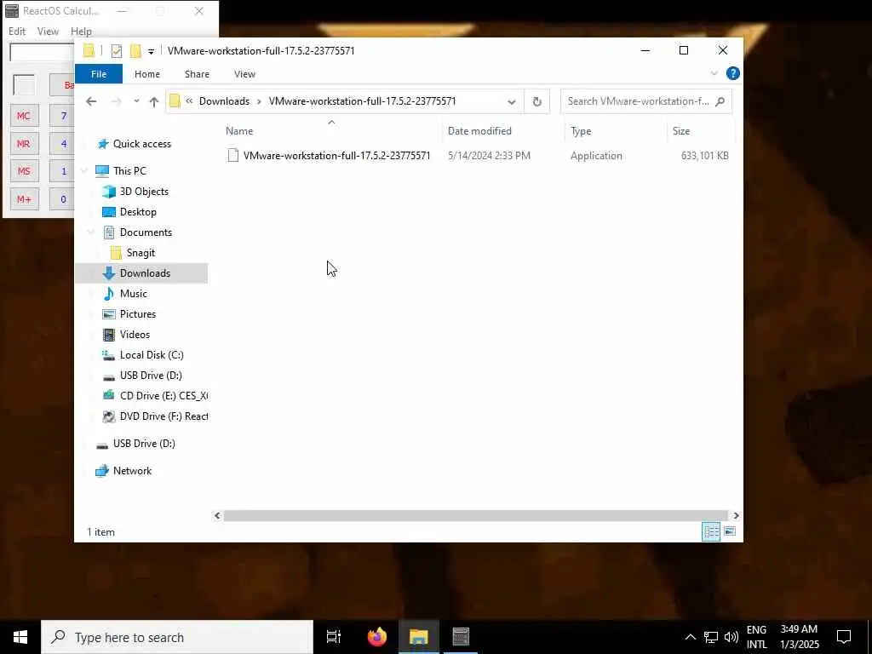Open Customize Quick Access Toolbar dropdown
This screenshot has height=654, width=872.
click(x=151, y=52)
